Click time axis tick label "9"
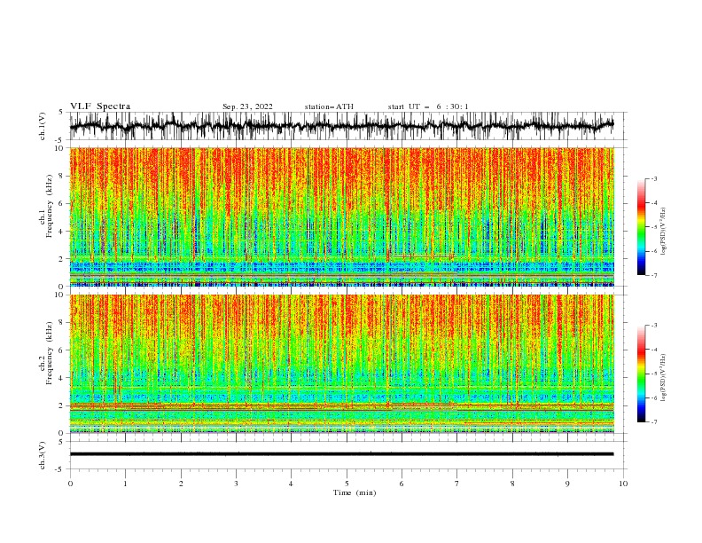The image size is (702, 543). click(x=567, y=484)
